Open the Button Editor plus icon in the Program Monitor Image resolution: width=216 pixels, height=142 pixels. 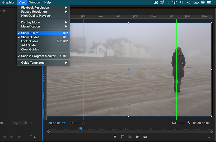pyautogui.click(x=209, y=137)
